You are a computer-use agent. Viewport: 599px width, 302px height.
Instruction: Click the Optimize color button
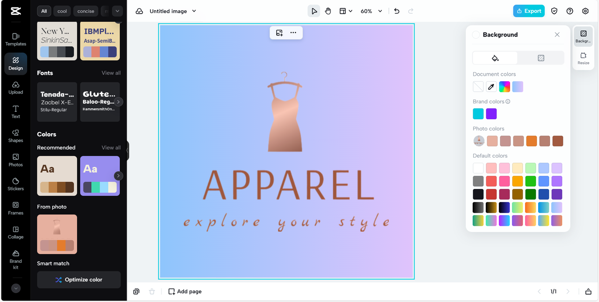point(79,280)
